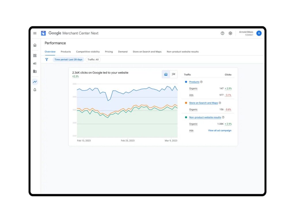
Task: Open the Promotions megaphone icon in the sidebar
Action: coord(35,63)
